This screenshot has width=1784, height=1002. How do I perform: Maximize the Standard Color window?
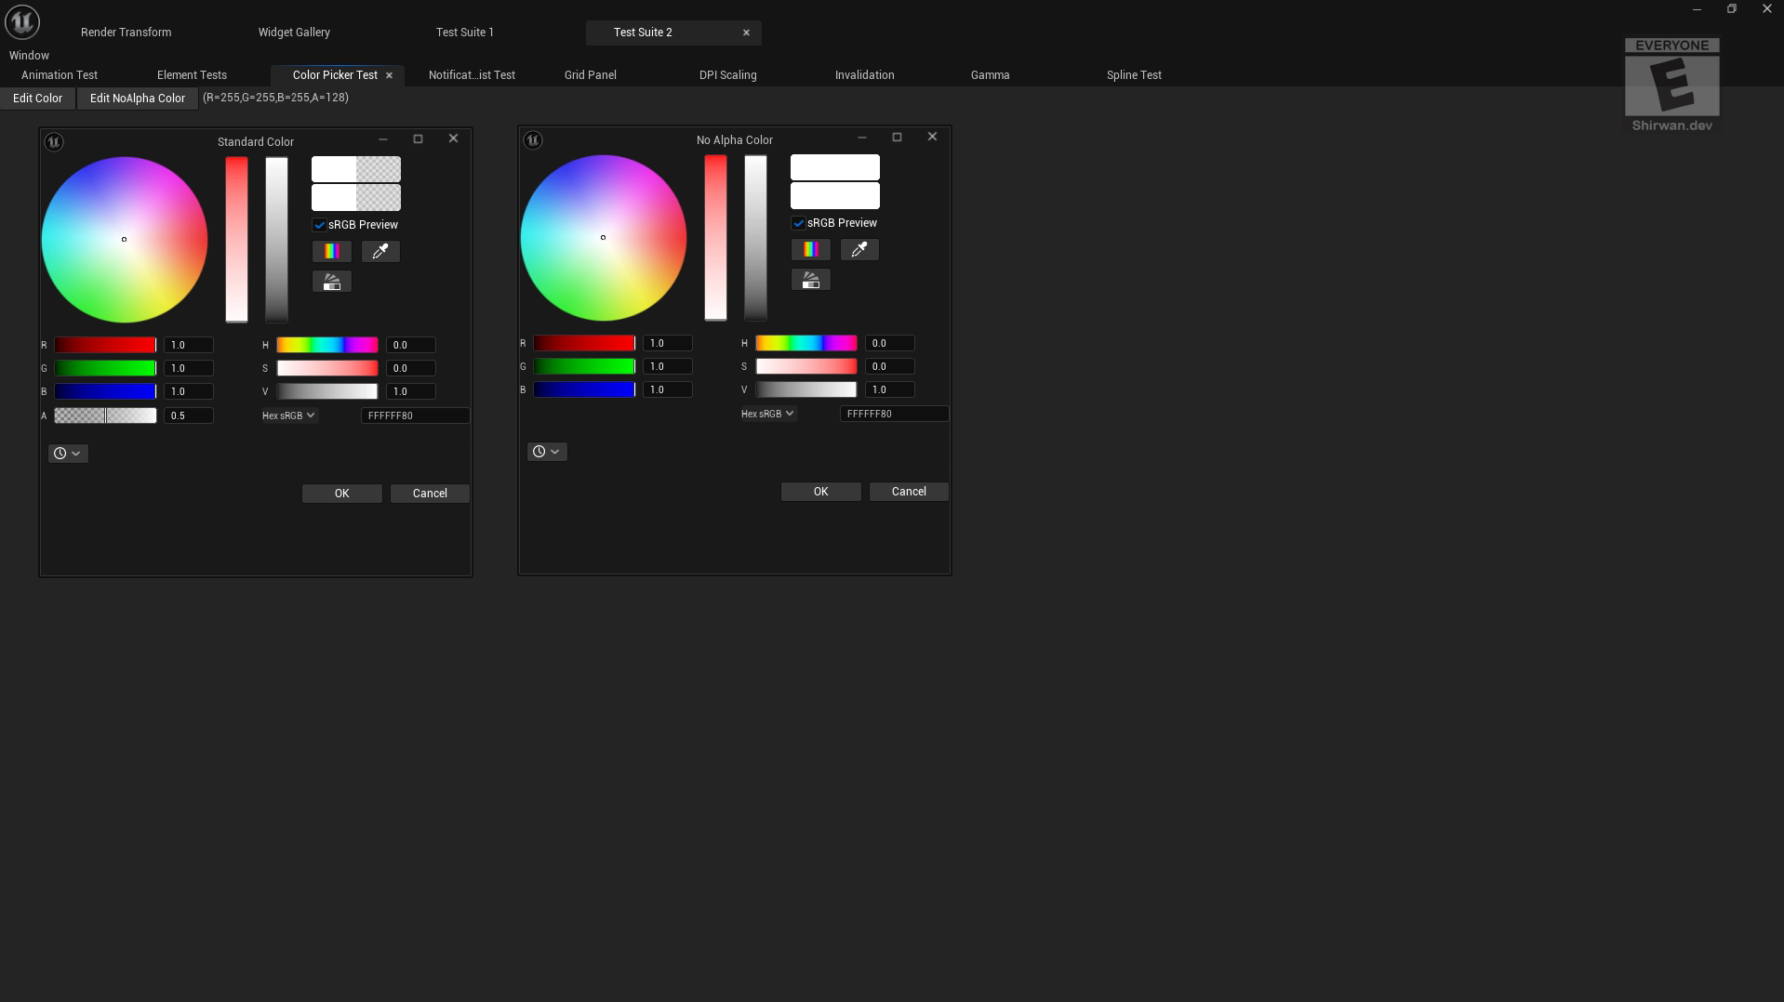[418, 138]
